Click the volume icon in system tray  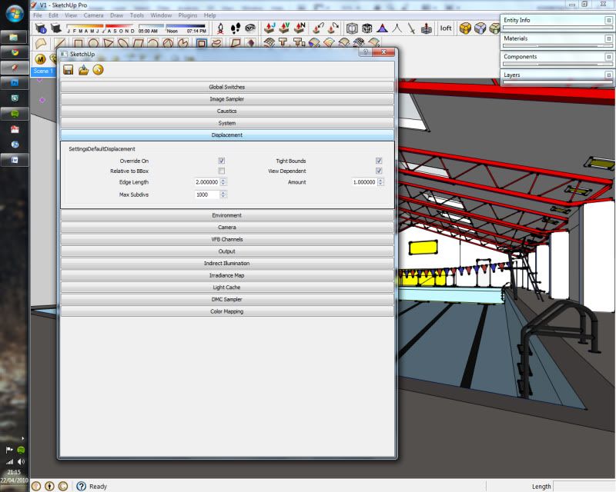tap(21, 462)
